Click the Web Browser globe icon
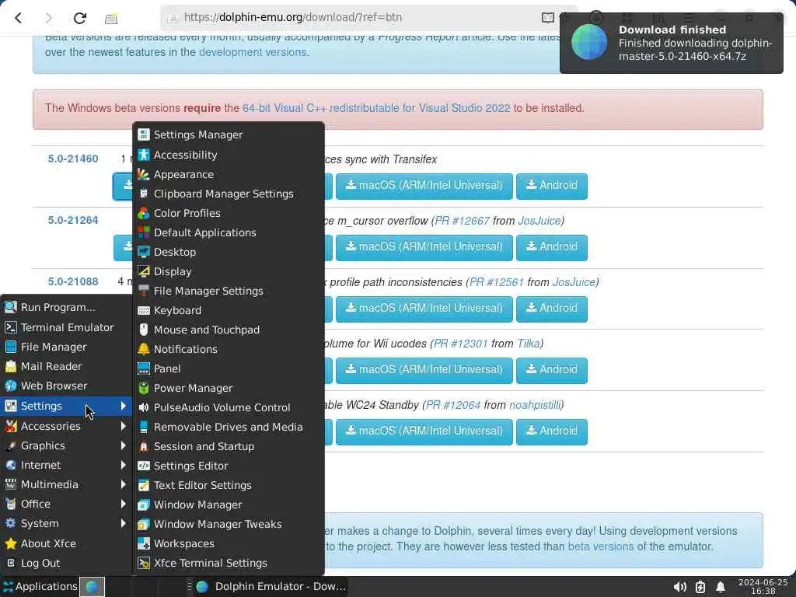Image resolution: width=796 pixels, height=597 pixels. (11, 386)
